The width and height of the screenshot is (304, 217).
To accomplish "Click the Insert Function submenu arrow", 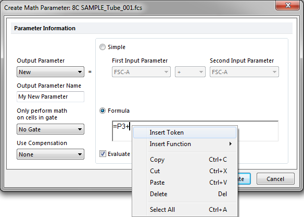I will coord(230,144).
